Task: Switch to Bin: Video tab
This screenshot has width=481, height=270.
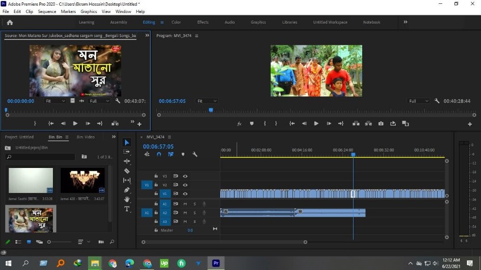Action: coord(86,137)
